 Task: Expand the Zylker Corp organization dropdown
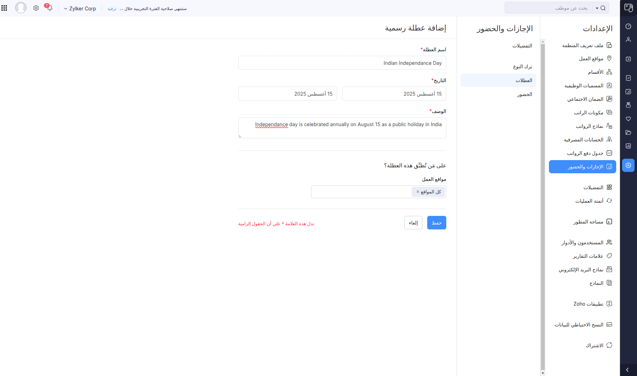80,9
